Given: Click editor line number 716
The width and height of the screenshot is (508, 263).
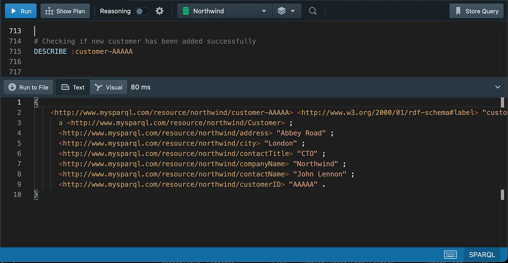Looking at the screenshot, I should click(x=15, y=61).
